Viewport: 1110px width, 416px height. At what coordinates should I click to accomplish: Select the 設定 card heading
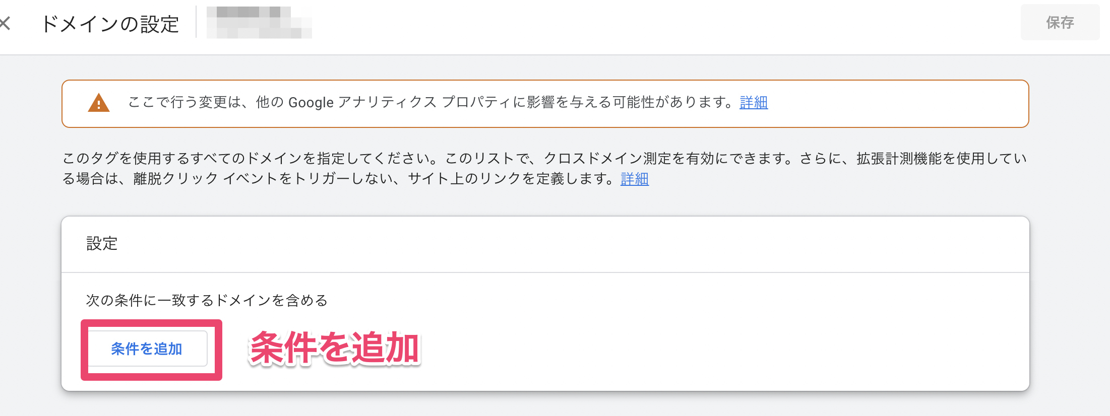pyautogui.click(x=102, y=244)
